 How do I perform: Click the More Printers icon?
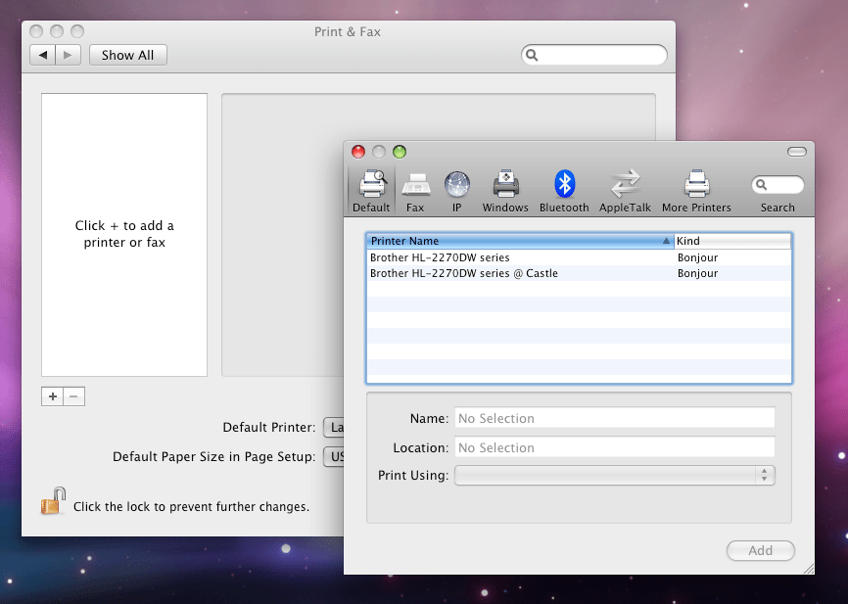pyautogui.click(x=696, y=189)
